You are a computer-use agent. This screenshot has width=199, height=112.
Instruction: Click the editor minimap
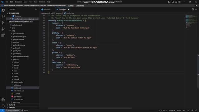click(x=191, y=21)
